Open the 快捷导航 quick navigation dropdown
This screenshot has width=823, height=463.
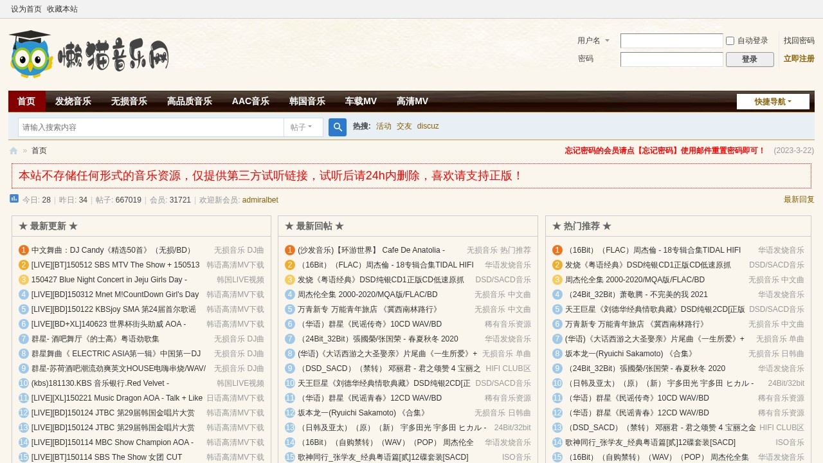pos(772,101)
